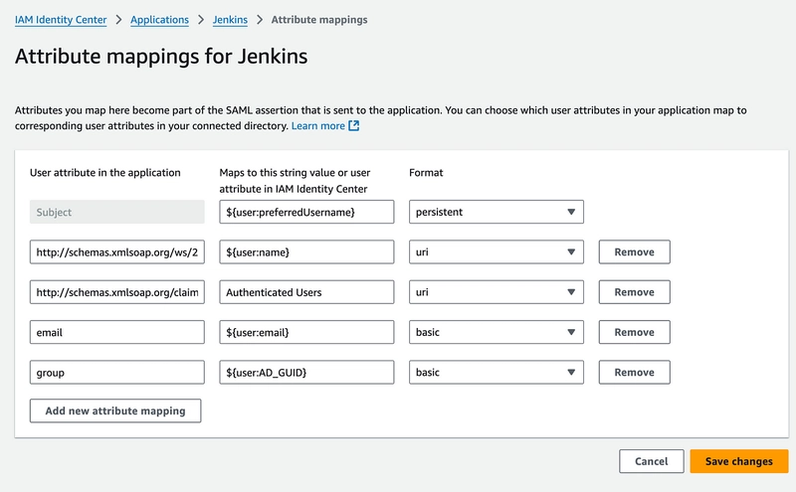Expand the persistent format dropdown for Subject
This screenshot has width=796, height=492.
tap(496, 212)
